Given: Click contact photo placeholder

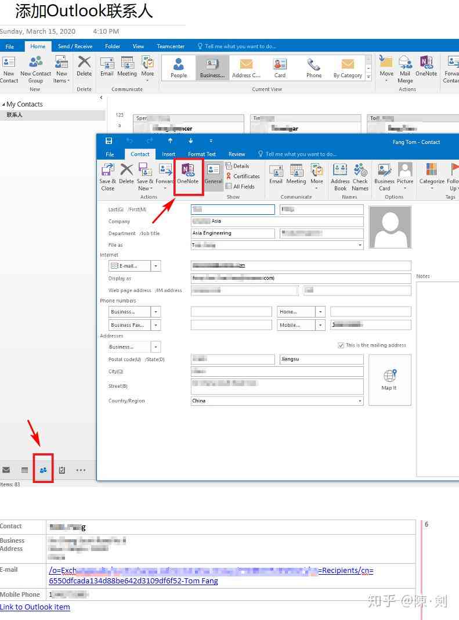Looking at the screenshot, I should 390,227.
